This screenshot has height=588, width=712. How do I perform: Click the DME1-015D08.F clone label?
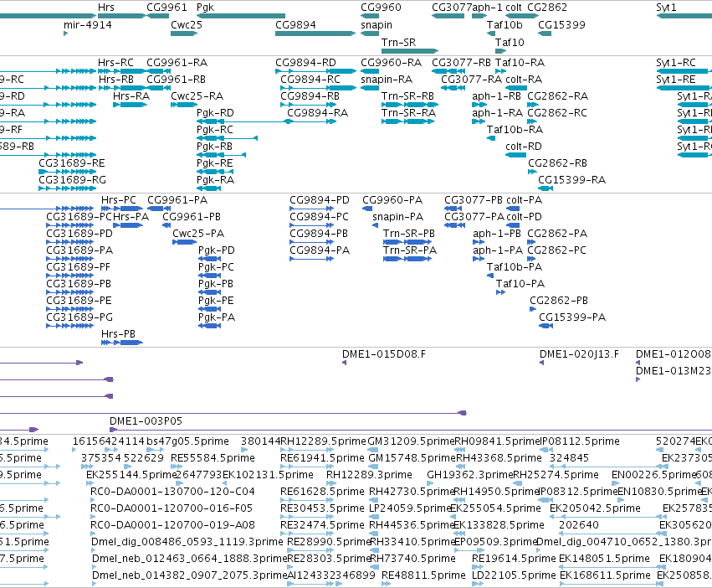[x=384, y=354]
